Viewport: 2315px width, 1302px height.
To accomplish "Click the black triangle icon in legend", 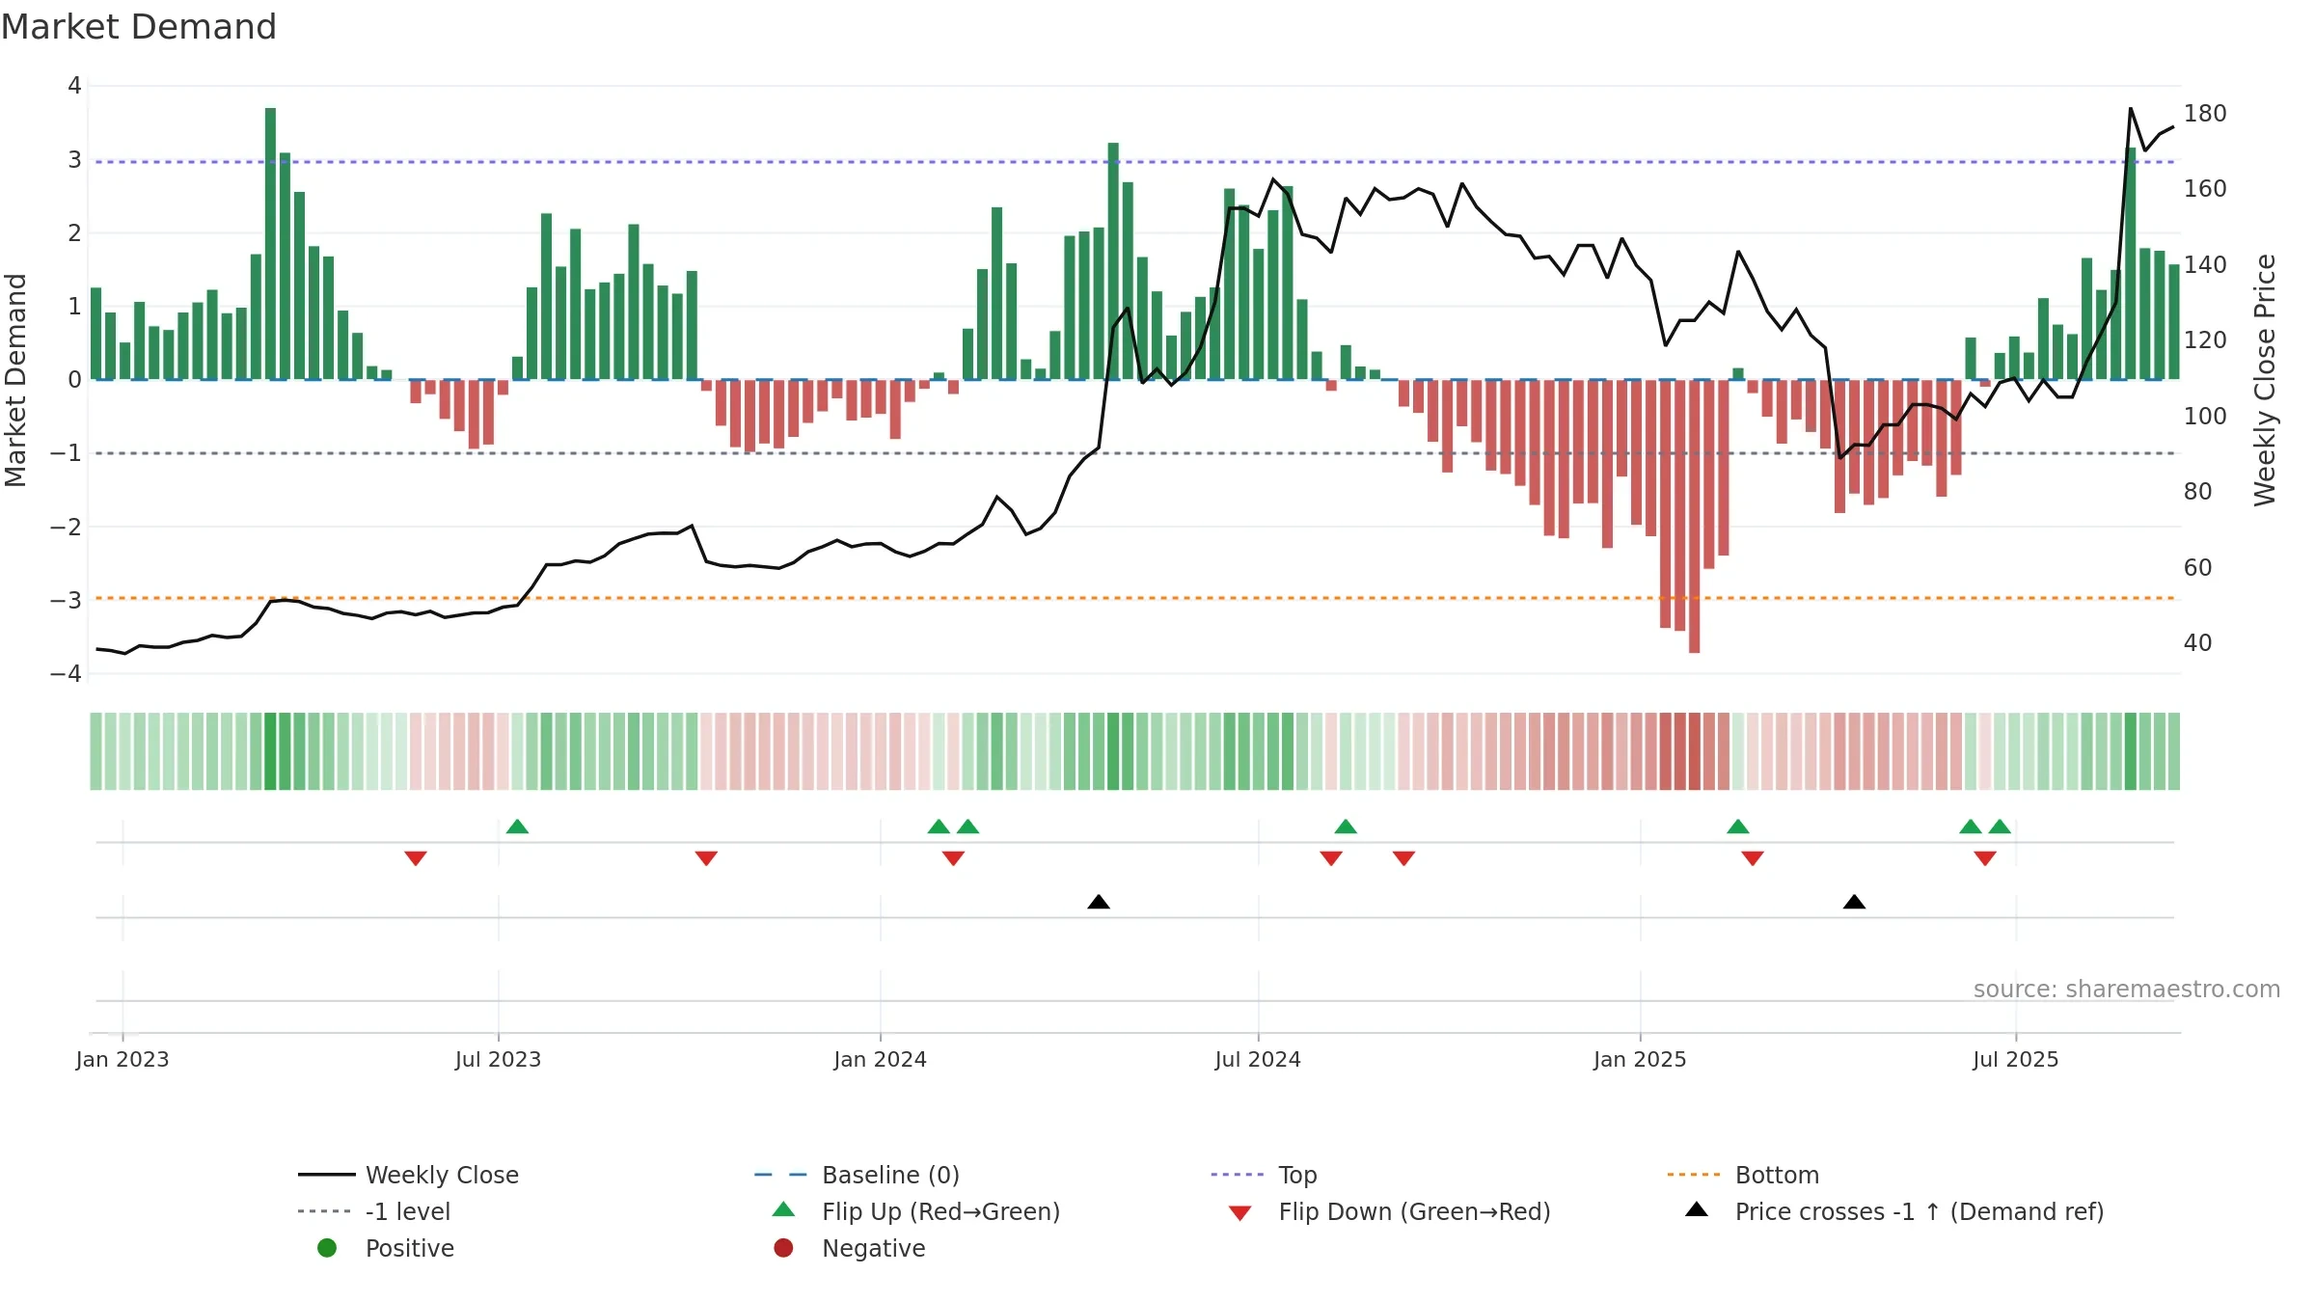I will point(1697,1209).
